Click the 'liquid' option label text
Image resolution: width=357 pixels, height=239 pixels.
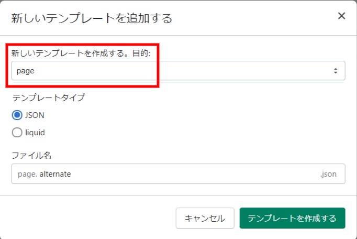click(x=35, y=133)
